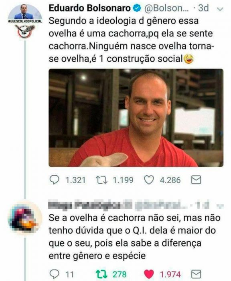Open the tweet text starting "Segundo a ideologia"
Image resolution: width=231 pixels, height=281 pixels.
click(x=131, y=40)
